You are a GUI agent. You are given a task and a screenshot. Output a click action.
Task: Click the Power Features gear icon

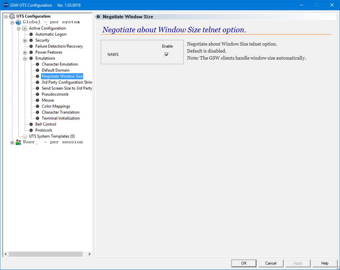click(x=31, y=52)
